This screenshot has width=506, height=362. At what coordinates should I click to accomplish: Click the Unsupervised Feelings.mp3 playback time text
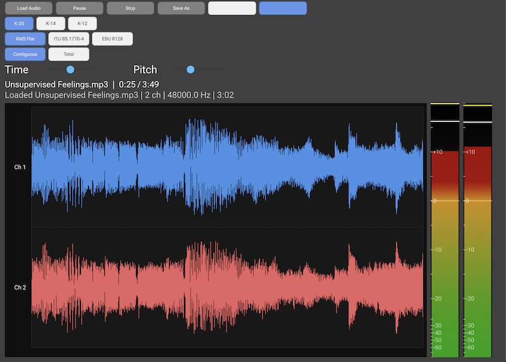(82, 85)
